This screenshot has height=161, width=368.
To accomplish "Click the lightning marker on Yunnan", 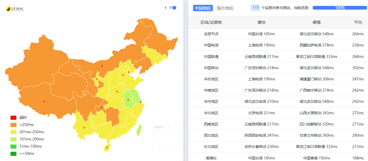I will (x=84, y=128).
